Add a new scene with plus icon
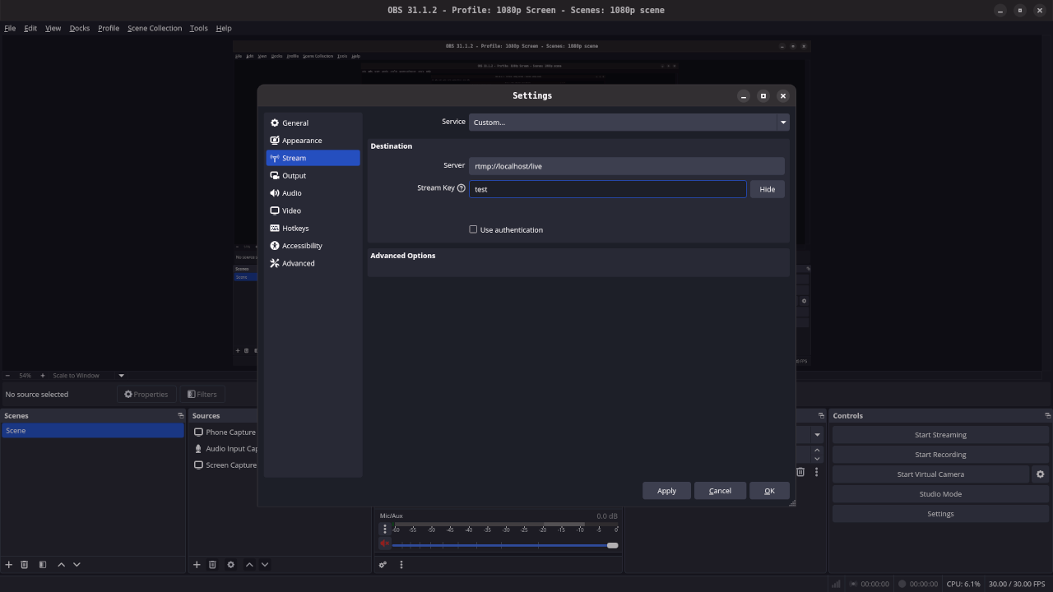 [9, 564]
